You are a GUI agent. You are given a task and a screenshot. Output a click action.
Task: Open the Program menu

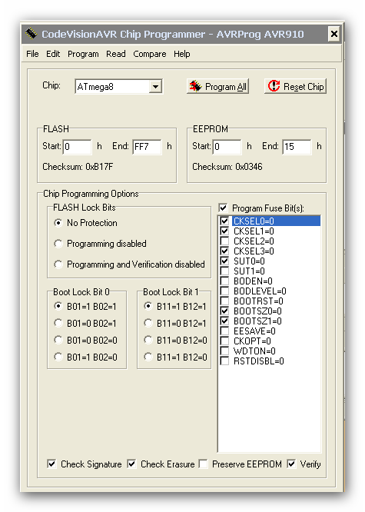point(83,54)
